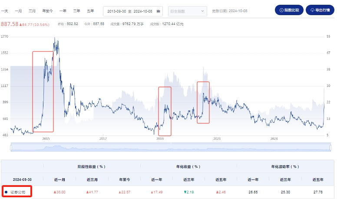Screen dimensions: 337x199
Task: Click the 更新日期: 2024-10-08 label
Action: [x=230, y=11]
